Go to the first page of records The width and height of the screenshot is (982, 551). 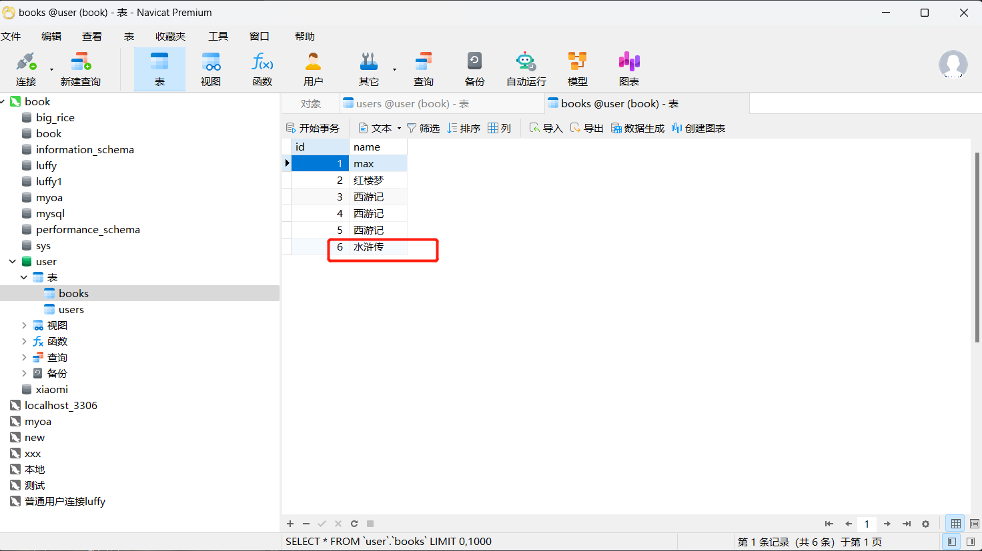click(x=829, y=524)
